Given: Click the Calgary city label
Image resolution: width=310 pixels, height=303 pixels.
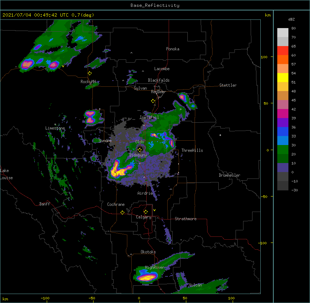Looking at the screenshot, I should pos(143,217).
